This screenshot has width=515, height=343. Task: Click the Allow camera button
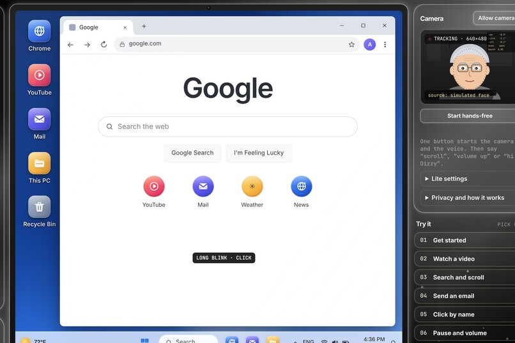tap(495, 18)
